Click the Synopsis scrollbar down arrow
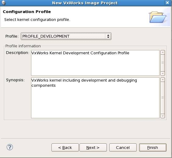Viewport: 172px width, 158px height. [x=163, y=116]
